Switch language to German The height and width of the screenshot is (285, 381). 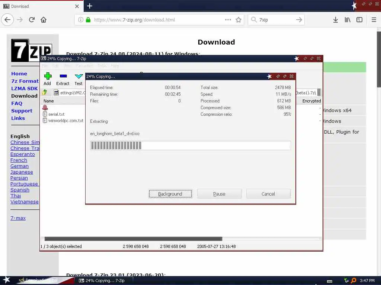point(19,166)
